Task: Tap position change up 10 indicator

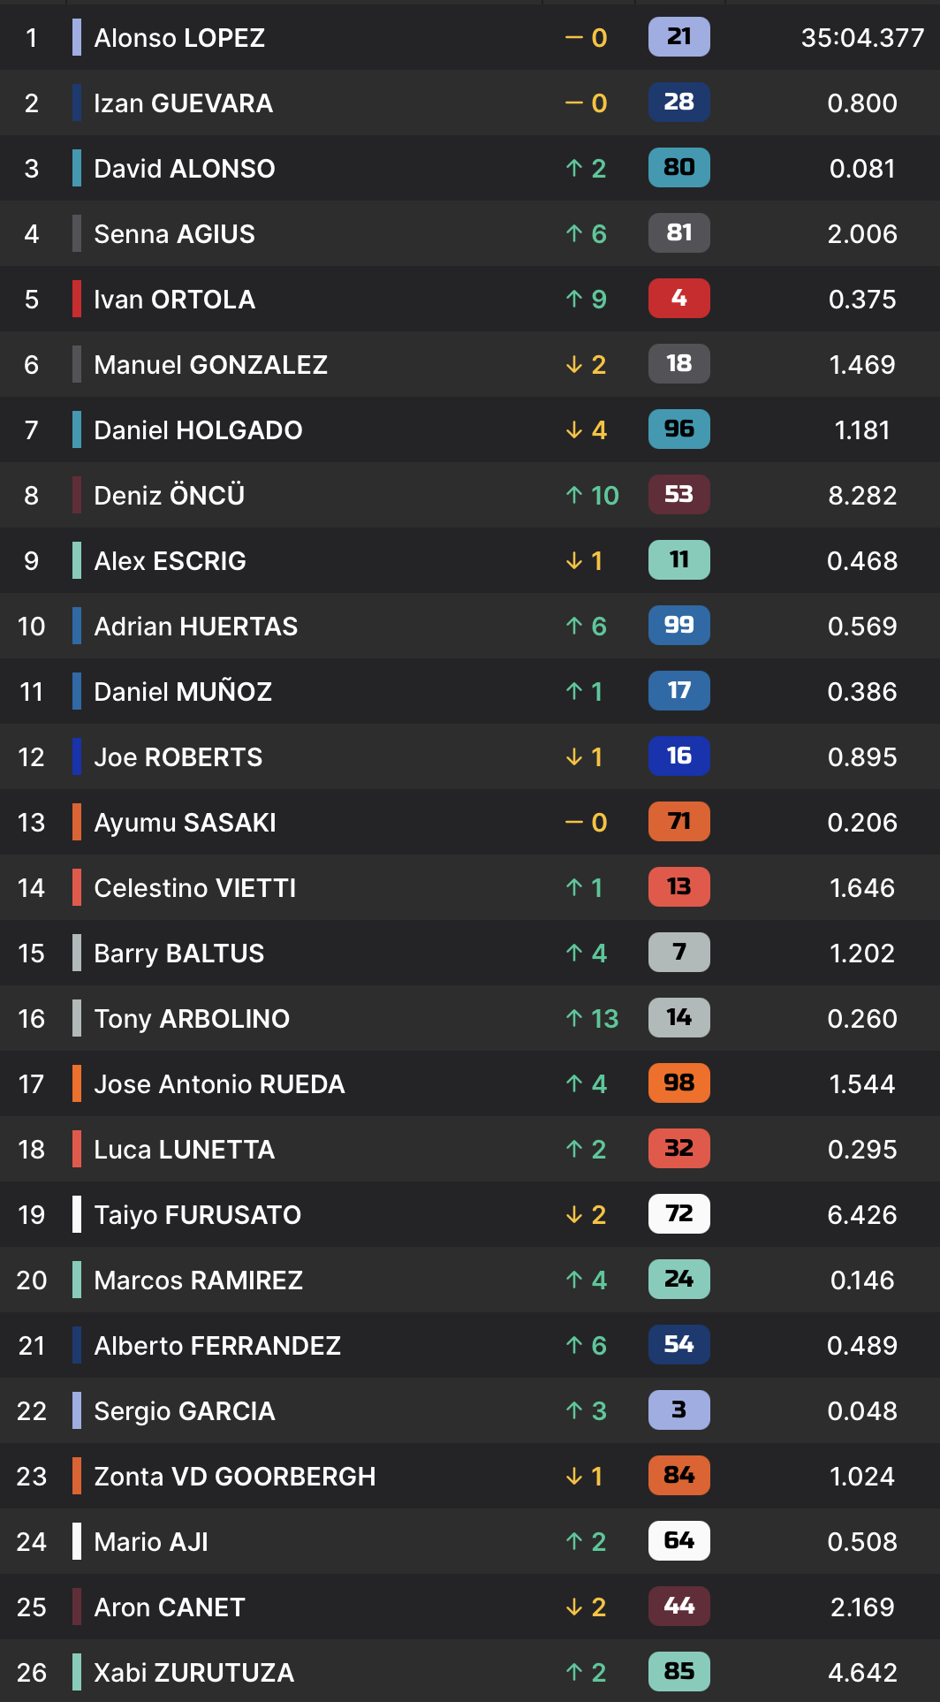Action: click(592, 495)
